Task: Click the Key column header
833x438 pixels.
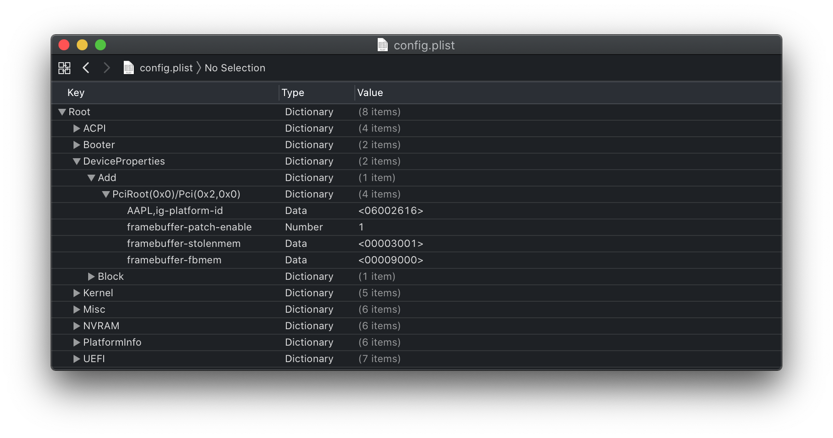Action: tap(75, 92)
